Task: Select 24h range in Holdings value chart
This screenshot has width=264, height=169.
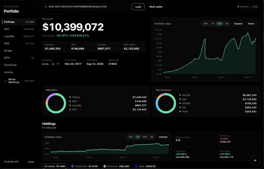Action: coord(130,137)
